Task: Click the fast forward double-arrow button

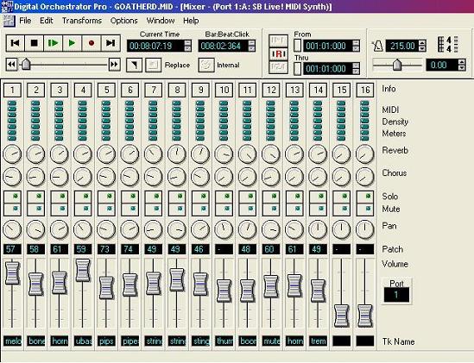Action: [115, 65]
